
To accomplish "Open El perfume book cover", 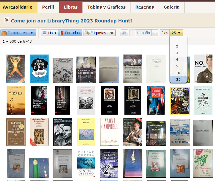I will coord(180,164).
